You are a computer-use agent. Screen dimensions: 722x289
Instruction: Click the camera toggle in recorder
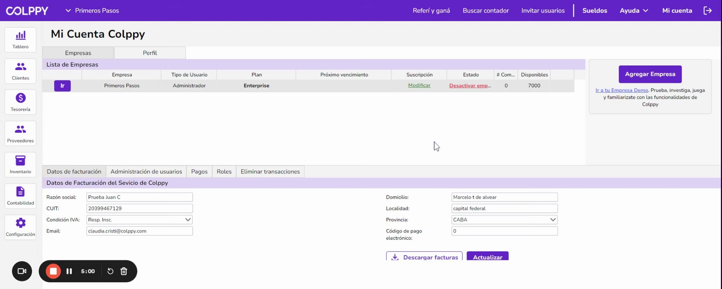click(x=22, y=271)
